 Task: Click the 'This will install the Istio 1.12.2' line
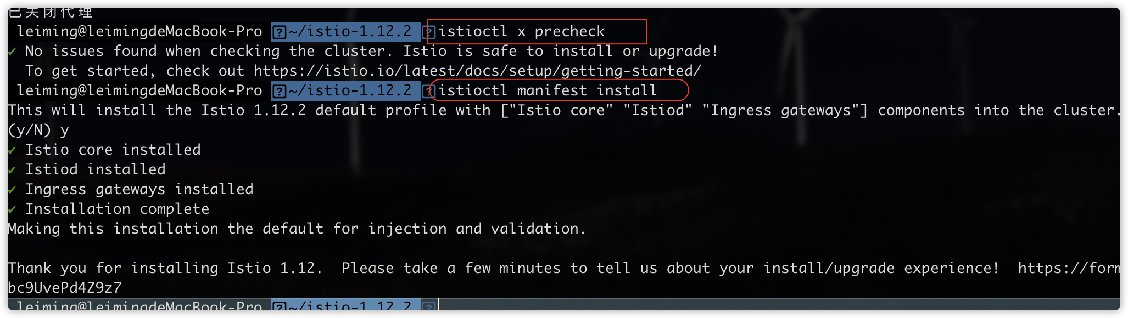click(x=563, y=111)
